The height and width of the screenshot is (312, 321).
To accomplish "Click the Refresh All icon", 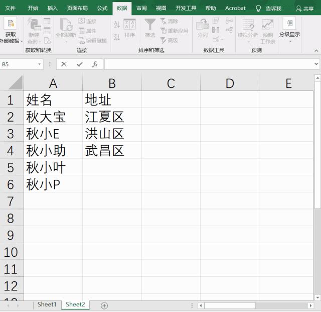I will (66, 25).
